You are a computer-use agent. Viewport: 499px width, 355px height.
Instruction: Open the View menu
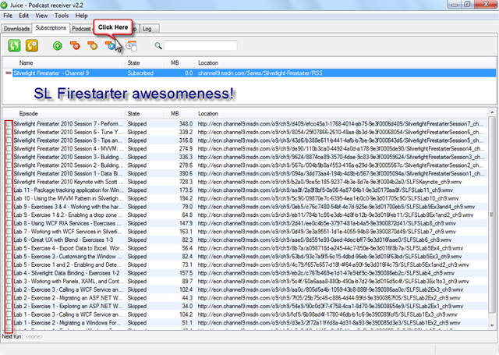41,16
